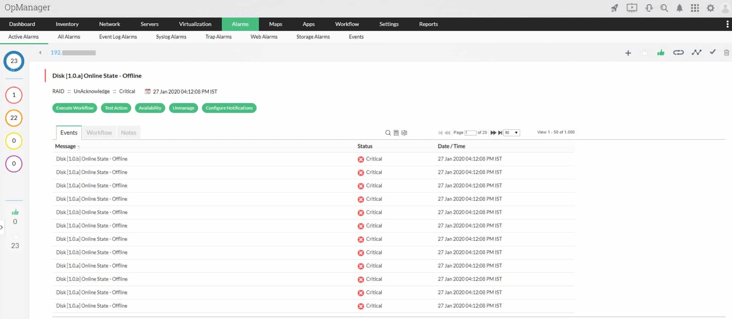Click the header search magnifier icon
The width and height of the screenshot is (732, 319).
point(664,8)
